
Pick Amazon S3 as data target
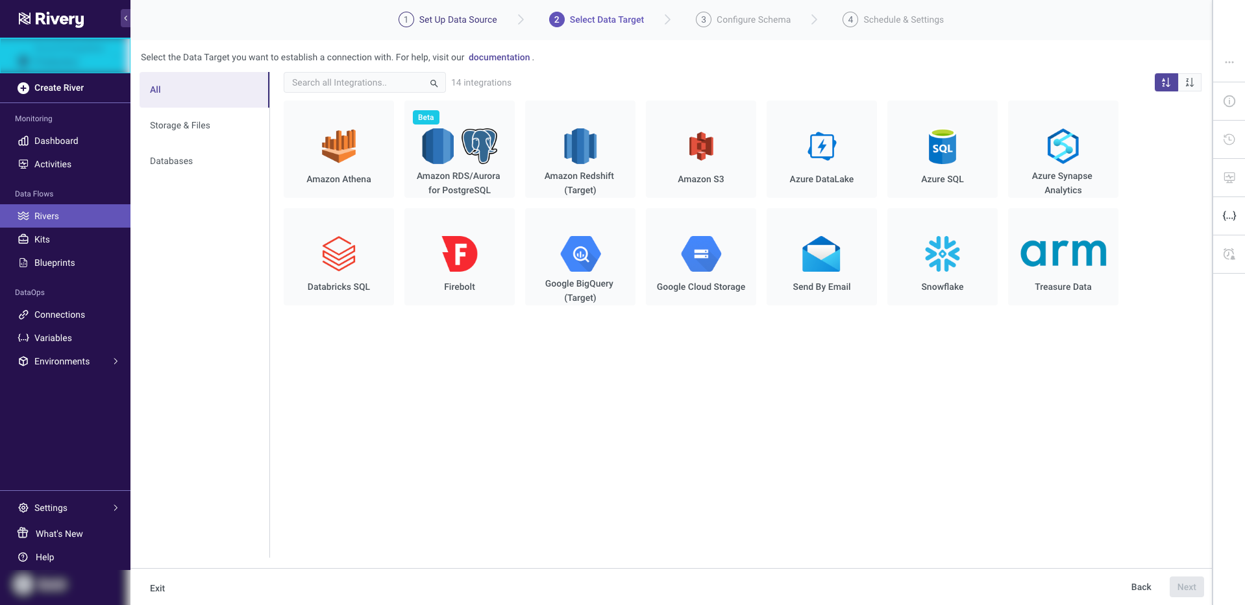coord(701,149)
